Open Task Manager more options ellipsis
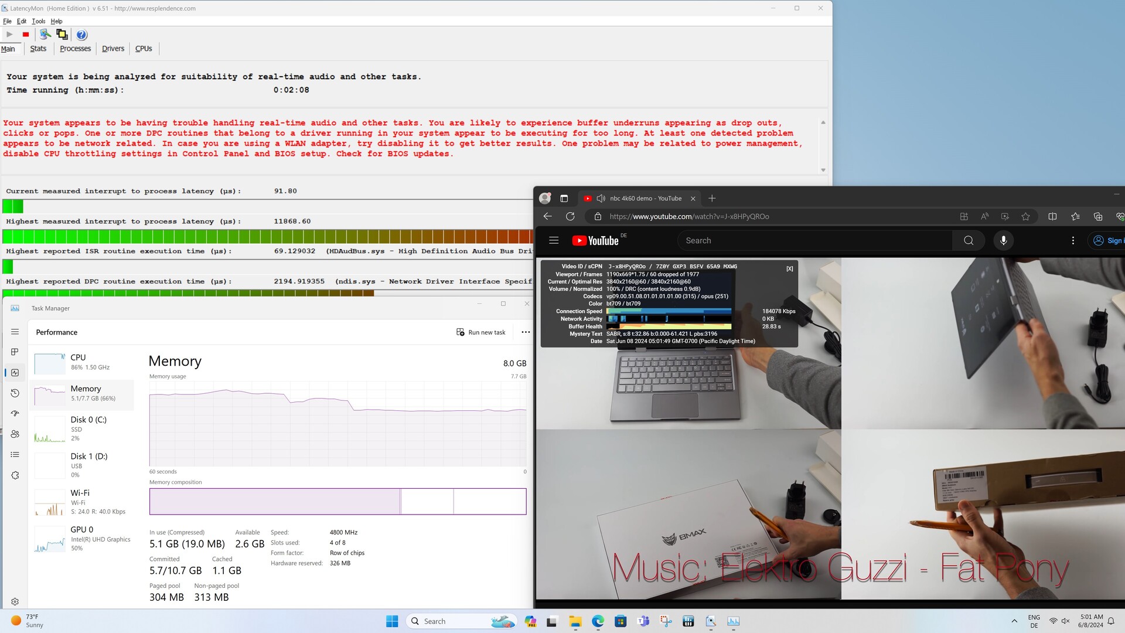The height and width of the screenshot is (633, 1125). tap(526, 332)
